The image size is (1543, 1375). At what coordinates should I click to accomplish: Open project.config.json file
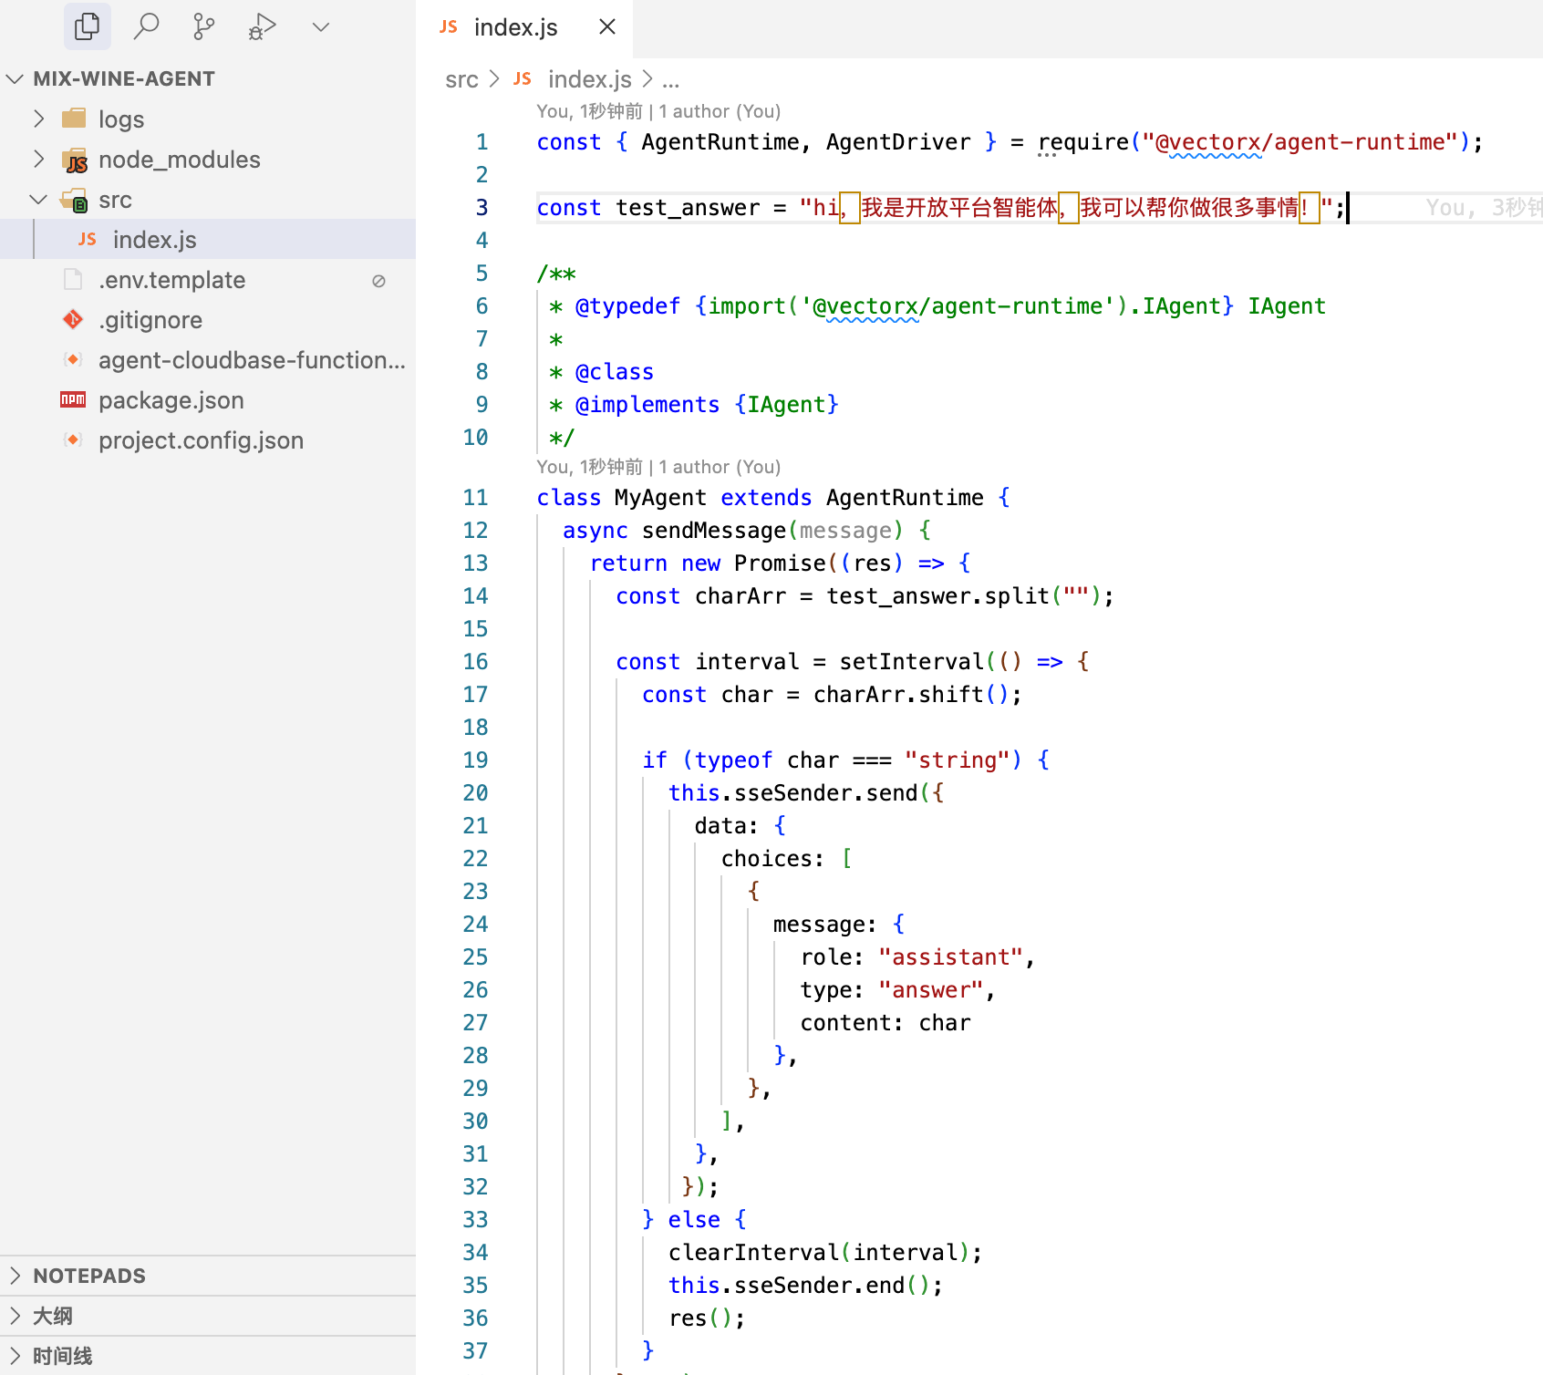[208, 439]
